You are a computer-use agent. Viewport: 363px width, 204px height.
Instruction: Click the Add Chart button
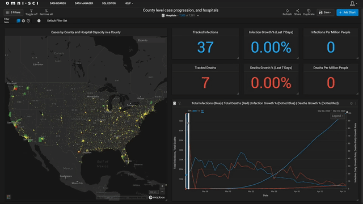(347, 12)
